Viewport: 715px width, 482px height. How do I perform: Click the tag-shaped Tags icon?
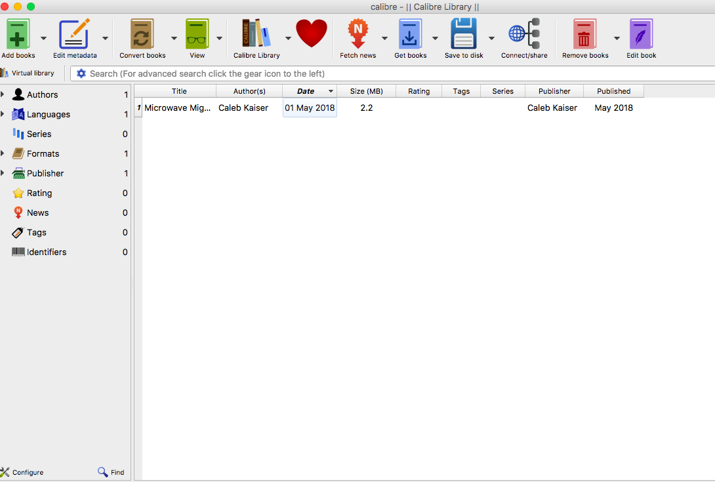pos(18,233)
